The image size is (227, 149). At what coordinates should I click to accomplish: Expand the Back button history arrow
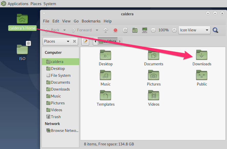tap(64, 30)
